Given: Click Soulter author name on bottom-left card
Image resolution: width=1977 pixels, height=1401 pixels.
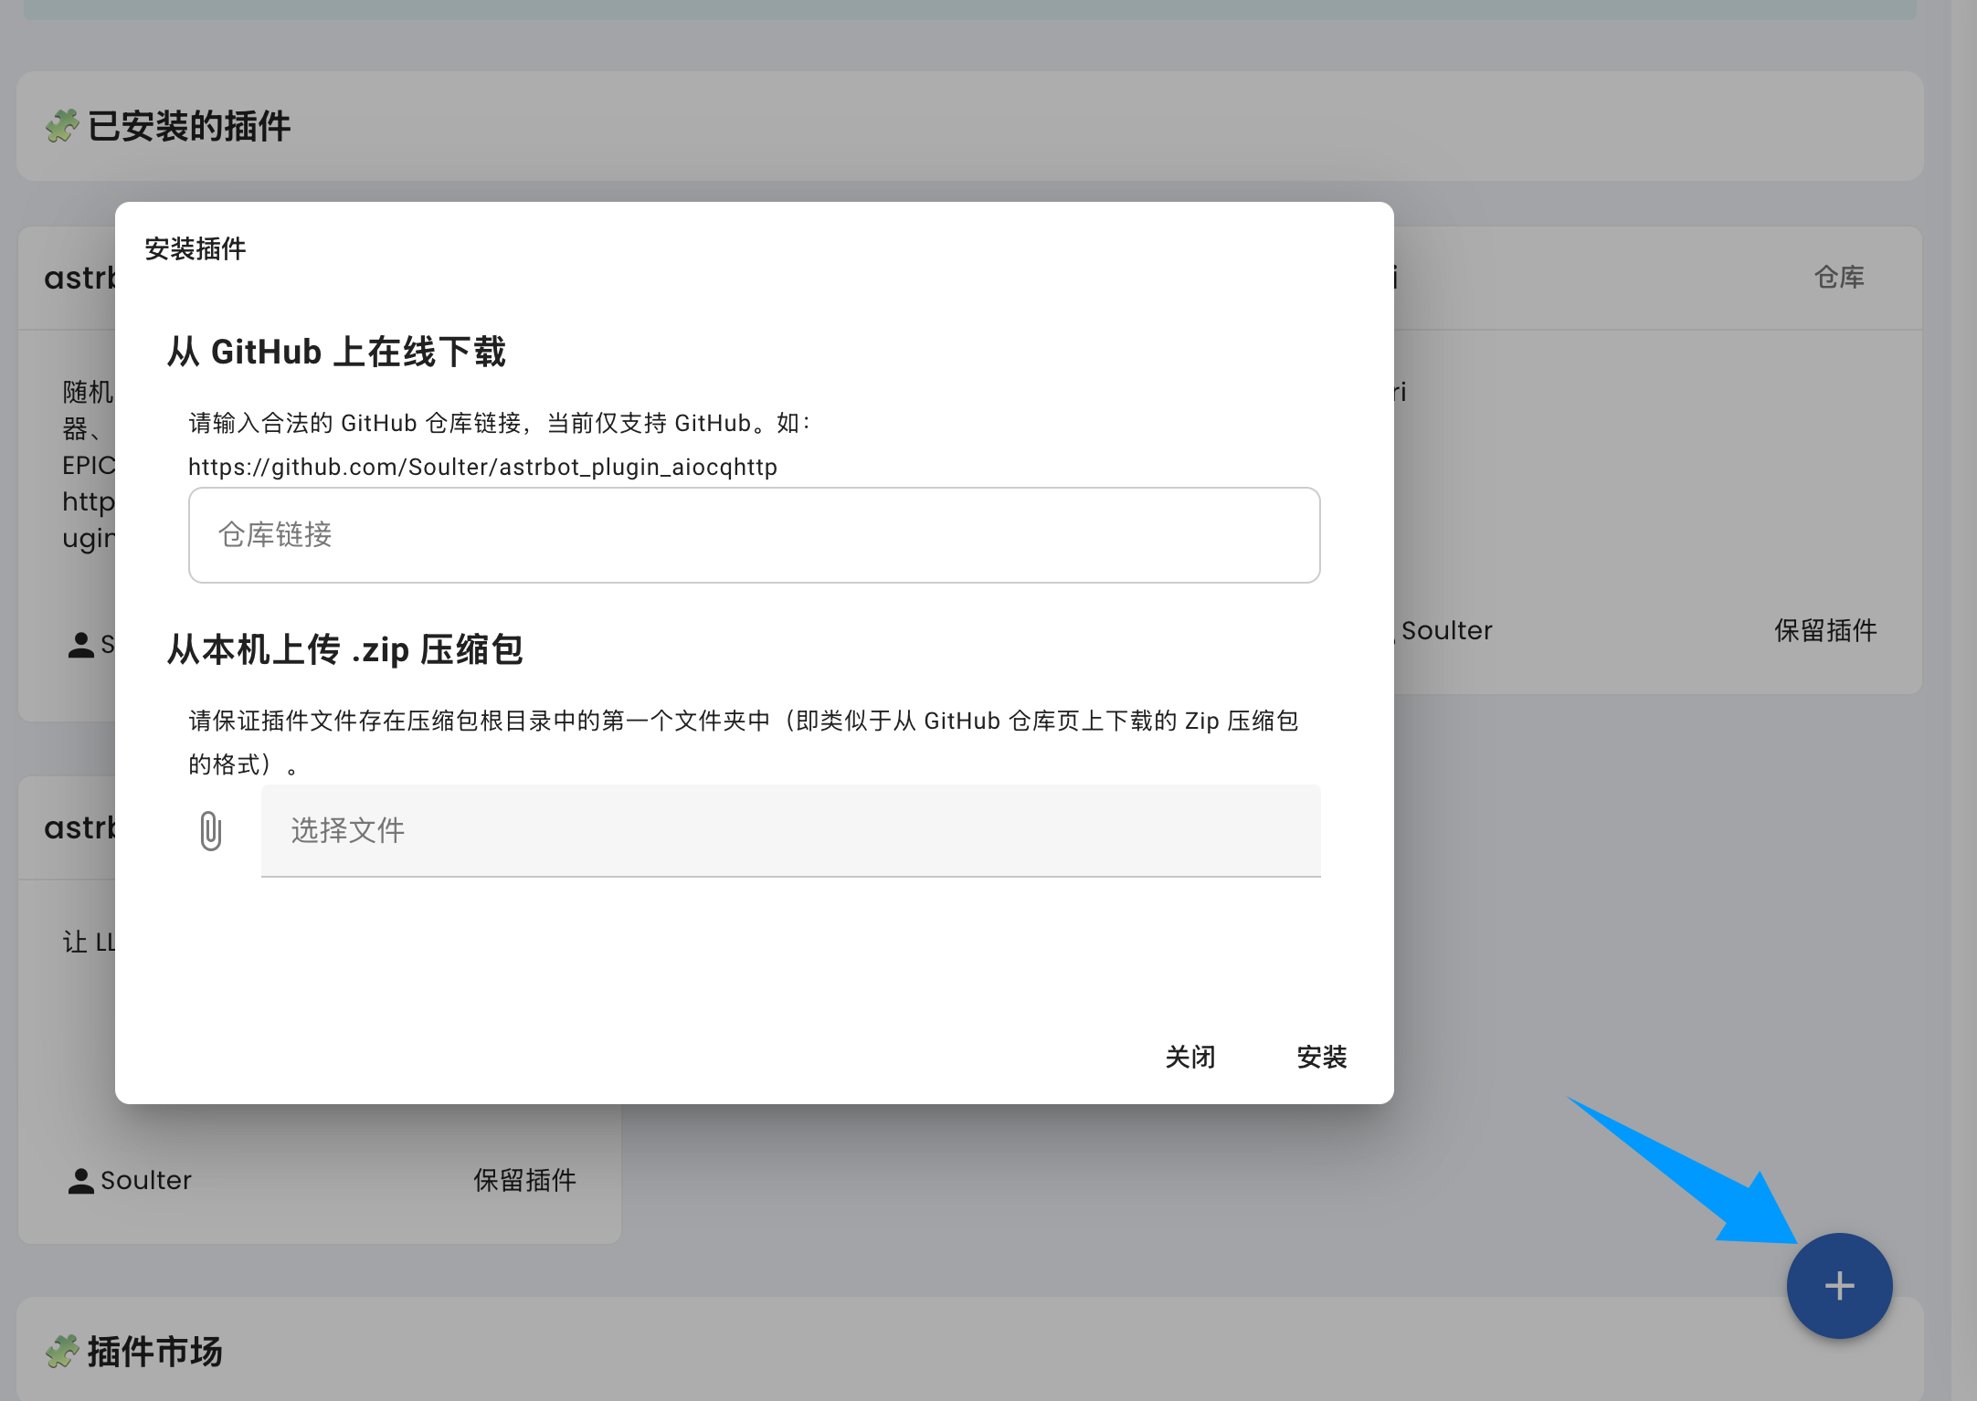Looking at the screenshot, I should coord(146,1180).
